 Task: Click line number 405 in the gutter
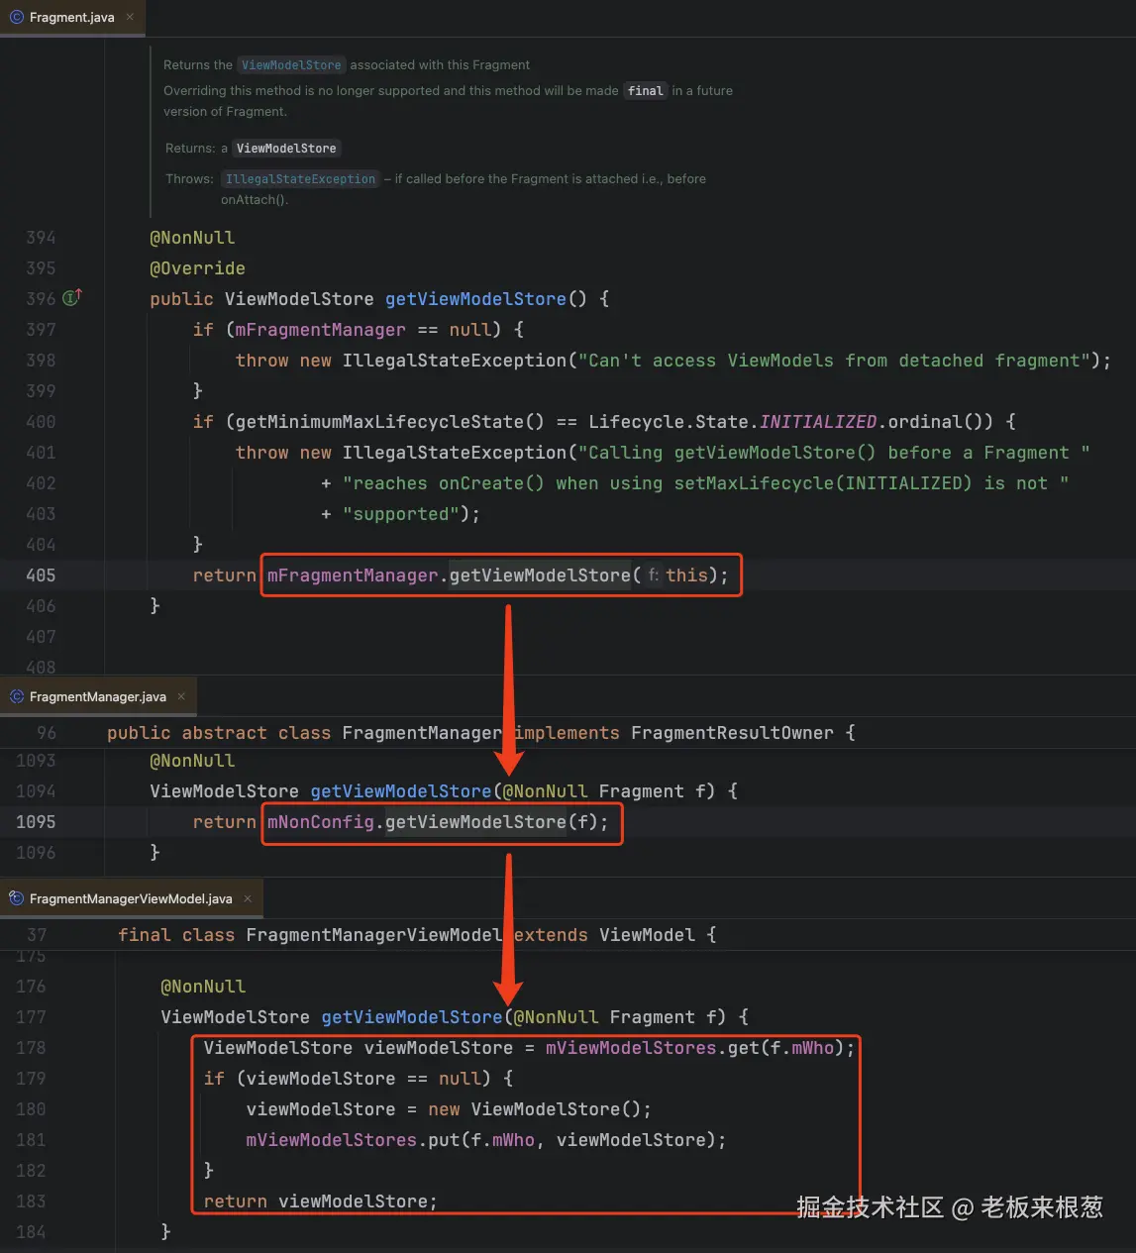[x=41, y=575]
